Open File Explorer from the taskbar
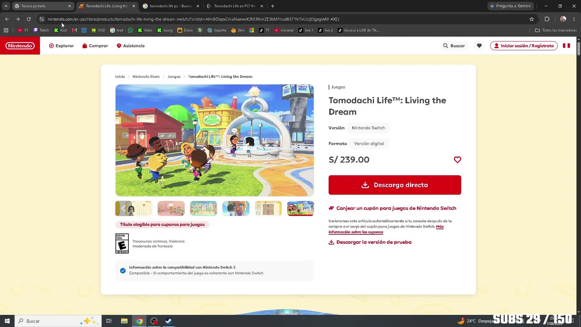Screen dimensions: 581x327 124,321
